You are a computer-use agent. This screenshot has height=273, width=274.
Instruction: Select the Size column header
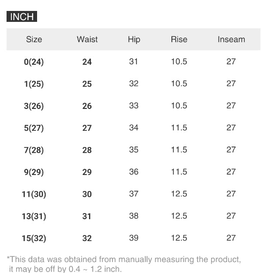(x=34, y=39)
